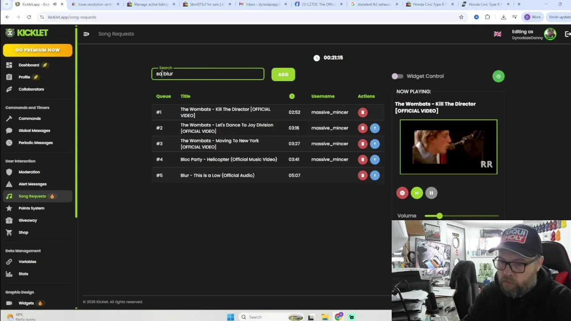Viewport: 571px width, 321px height.
Task: Click Finish update browser button
Action: (x=559, y=17)
